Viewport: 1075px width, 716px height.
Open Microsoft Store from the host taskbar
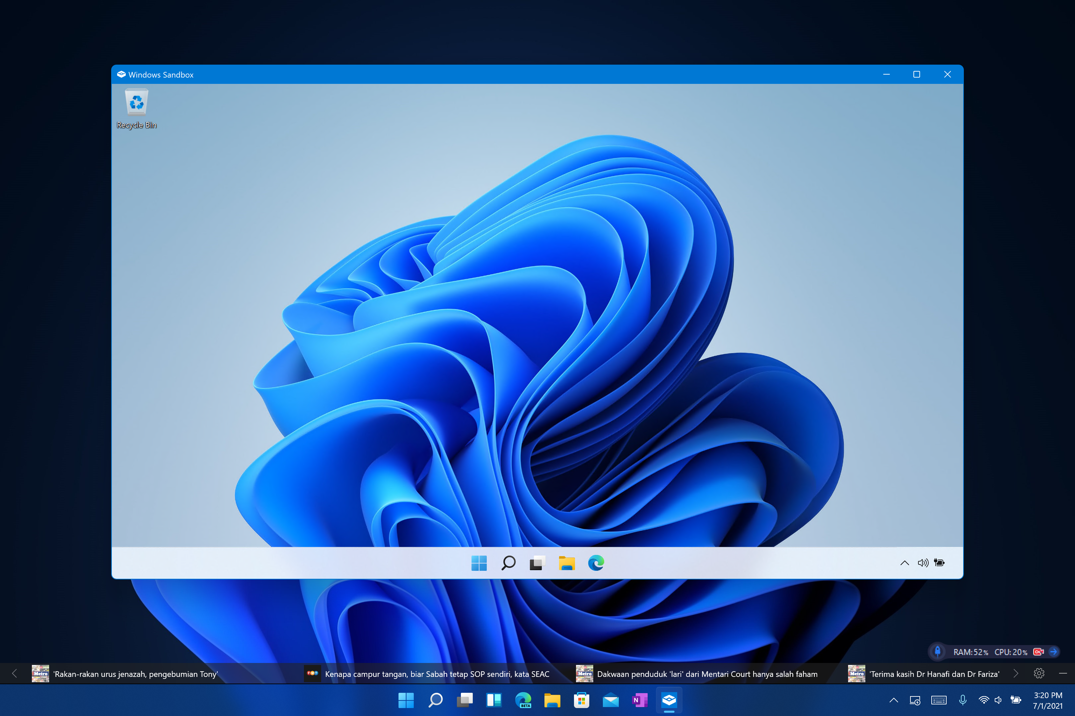click(581, 699)
